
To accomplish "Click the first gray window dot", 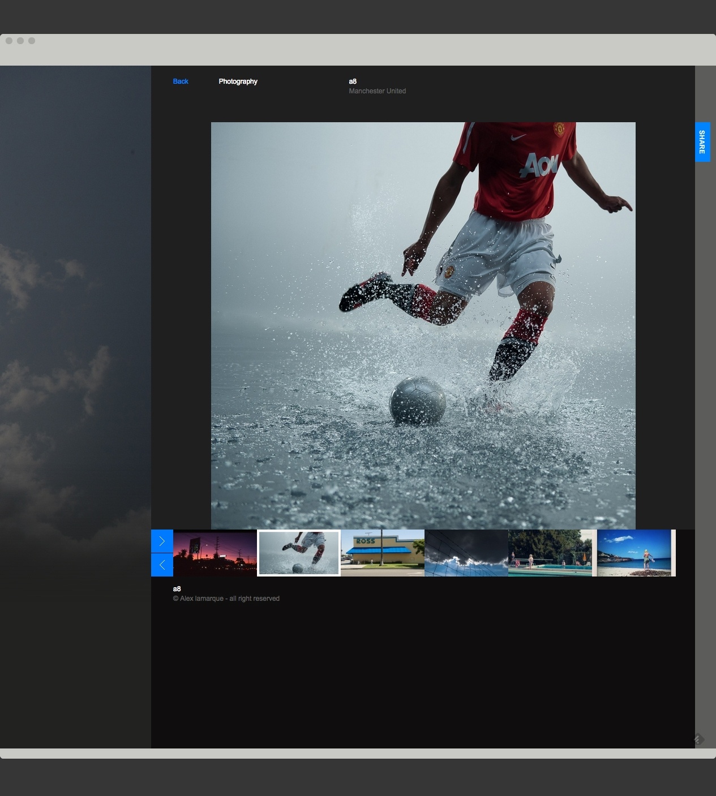I will pos(9,41).
